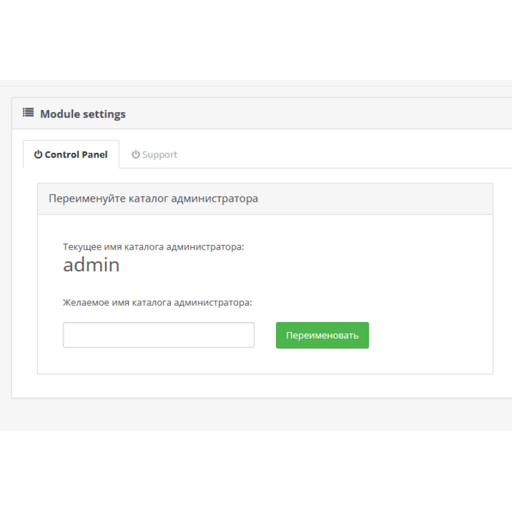Click the power icon on Control Panel tab
The width and height of the screenshot is (512, 512).
pyautogui.click(x=38, y=155)
